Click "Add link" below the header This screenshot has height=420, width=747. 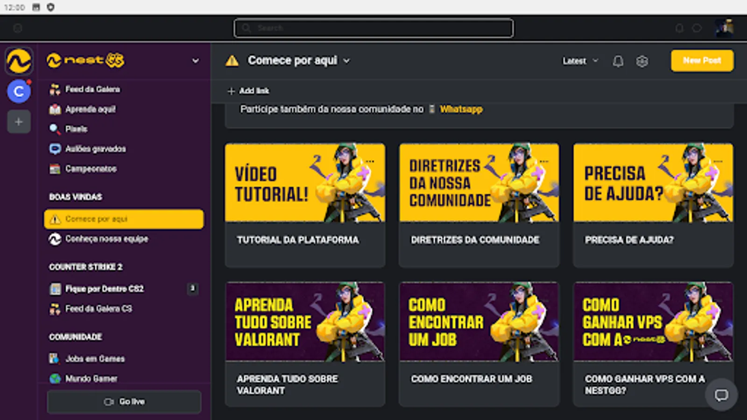click(x=248, y=91)
